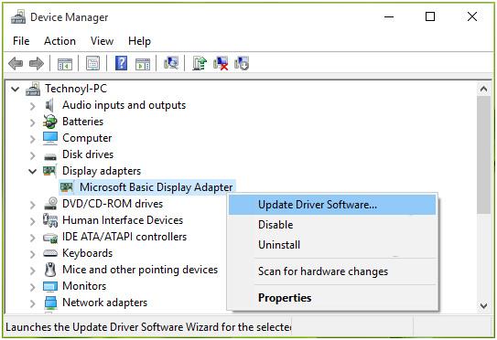Choose Update Driver Software from context menu
The width and height of the screenshot is (497, 340).
pyautogui.click(x=332, y=205)
